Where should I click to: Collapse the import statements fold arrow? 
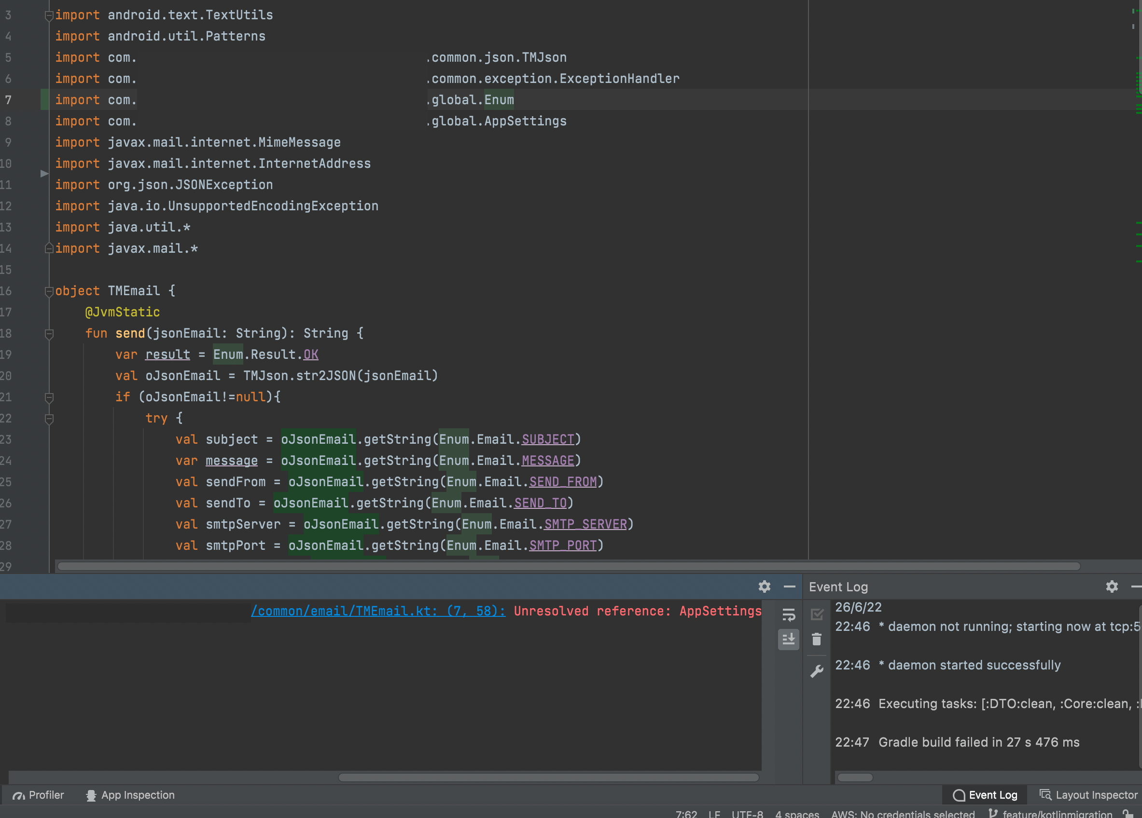click(49, 15)
